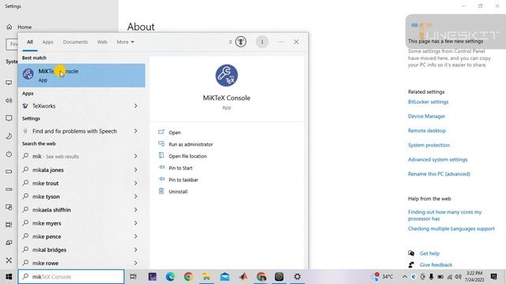
Task: Open the user account avatar in search panel
Action: coord(262,42)
